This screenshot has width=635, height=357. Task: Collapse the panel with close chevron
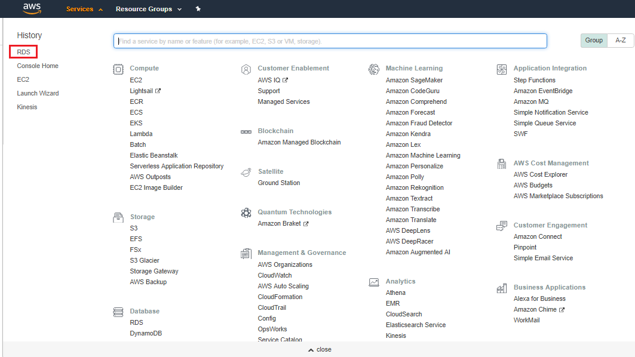pos(320,350)
